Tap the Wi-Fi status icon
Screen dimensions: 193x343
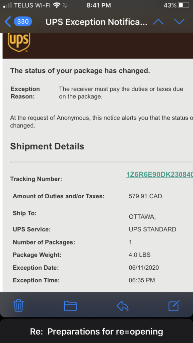point(57,5)
